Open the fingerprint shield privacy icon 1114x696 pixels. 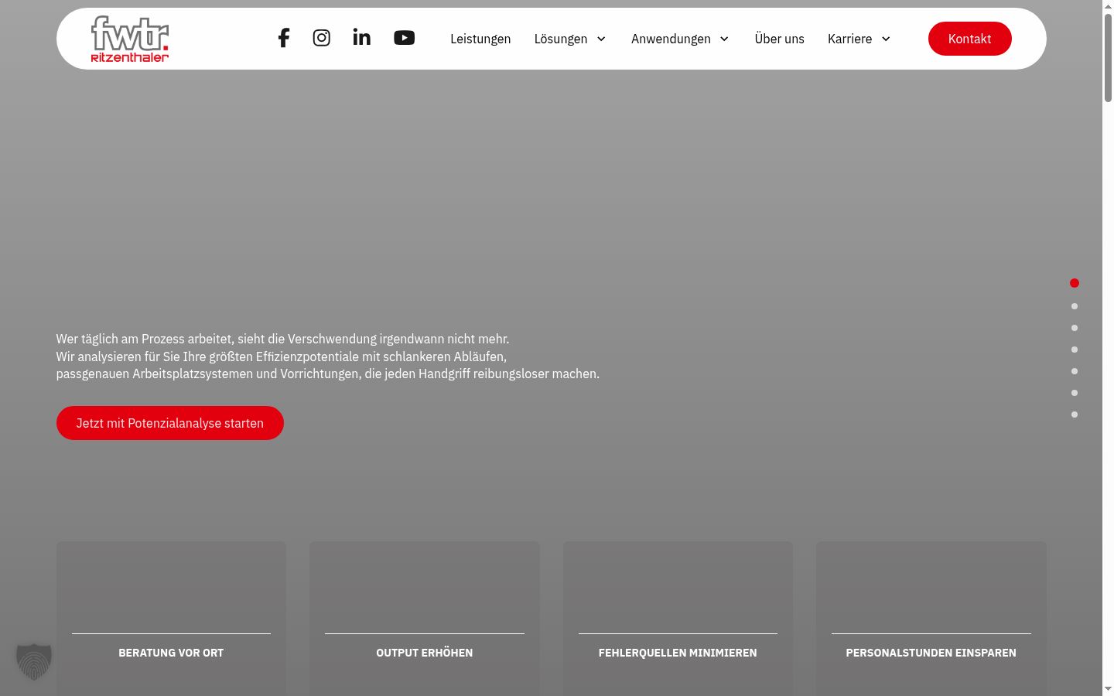coord(34,662)
